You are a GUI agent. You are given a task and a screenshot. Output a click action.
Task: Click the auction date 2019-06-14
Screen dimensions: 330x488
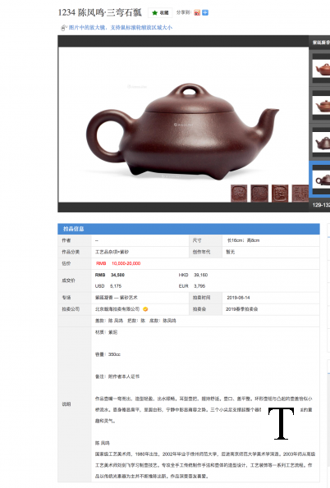coord(238,298)
